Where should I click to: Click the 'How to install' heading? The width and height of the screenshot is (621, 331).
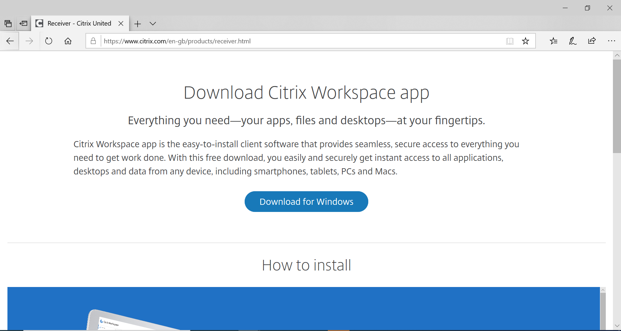[x=306, y=265]
